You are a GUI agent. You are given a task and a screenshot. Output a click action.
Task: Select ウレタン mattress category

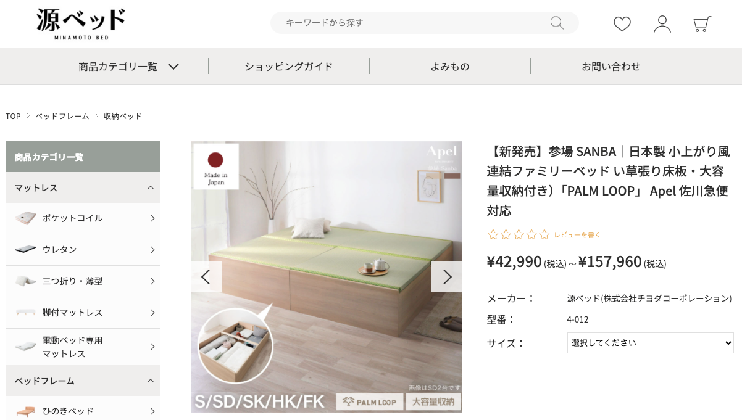[x=83, y=250]
